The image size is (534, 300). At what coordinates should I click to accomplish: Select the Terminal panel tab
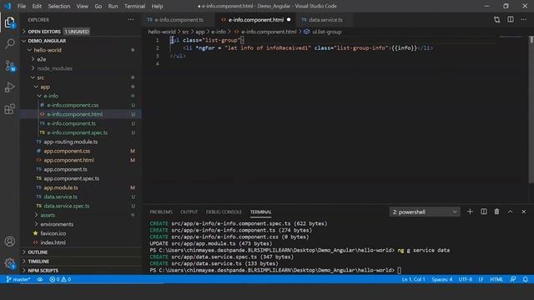pyautogui.click(x=261, y=212)
